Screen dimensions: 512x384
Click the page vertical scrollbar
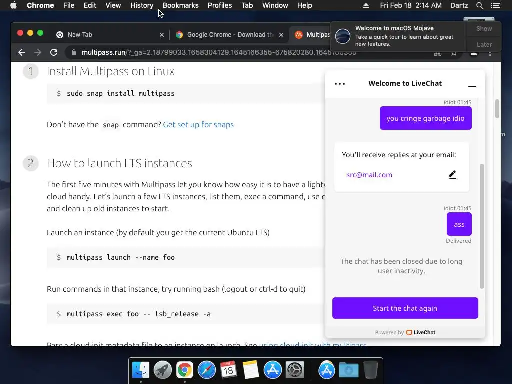click(x=497, y=109)
